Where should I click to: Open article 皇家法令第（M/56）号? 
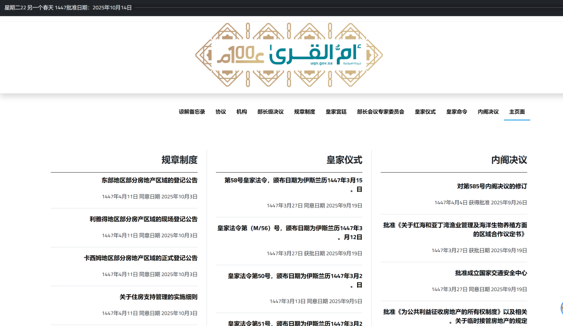[x=289, y=232]
